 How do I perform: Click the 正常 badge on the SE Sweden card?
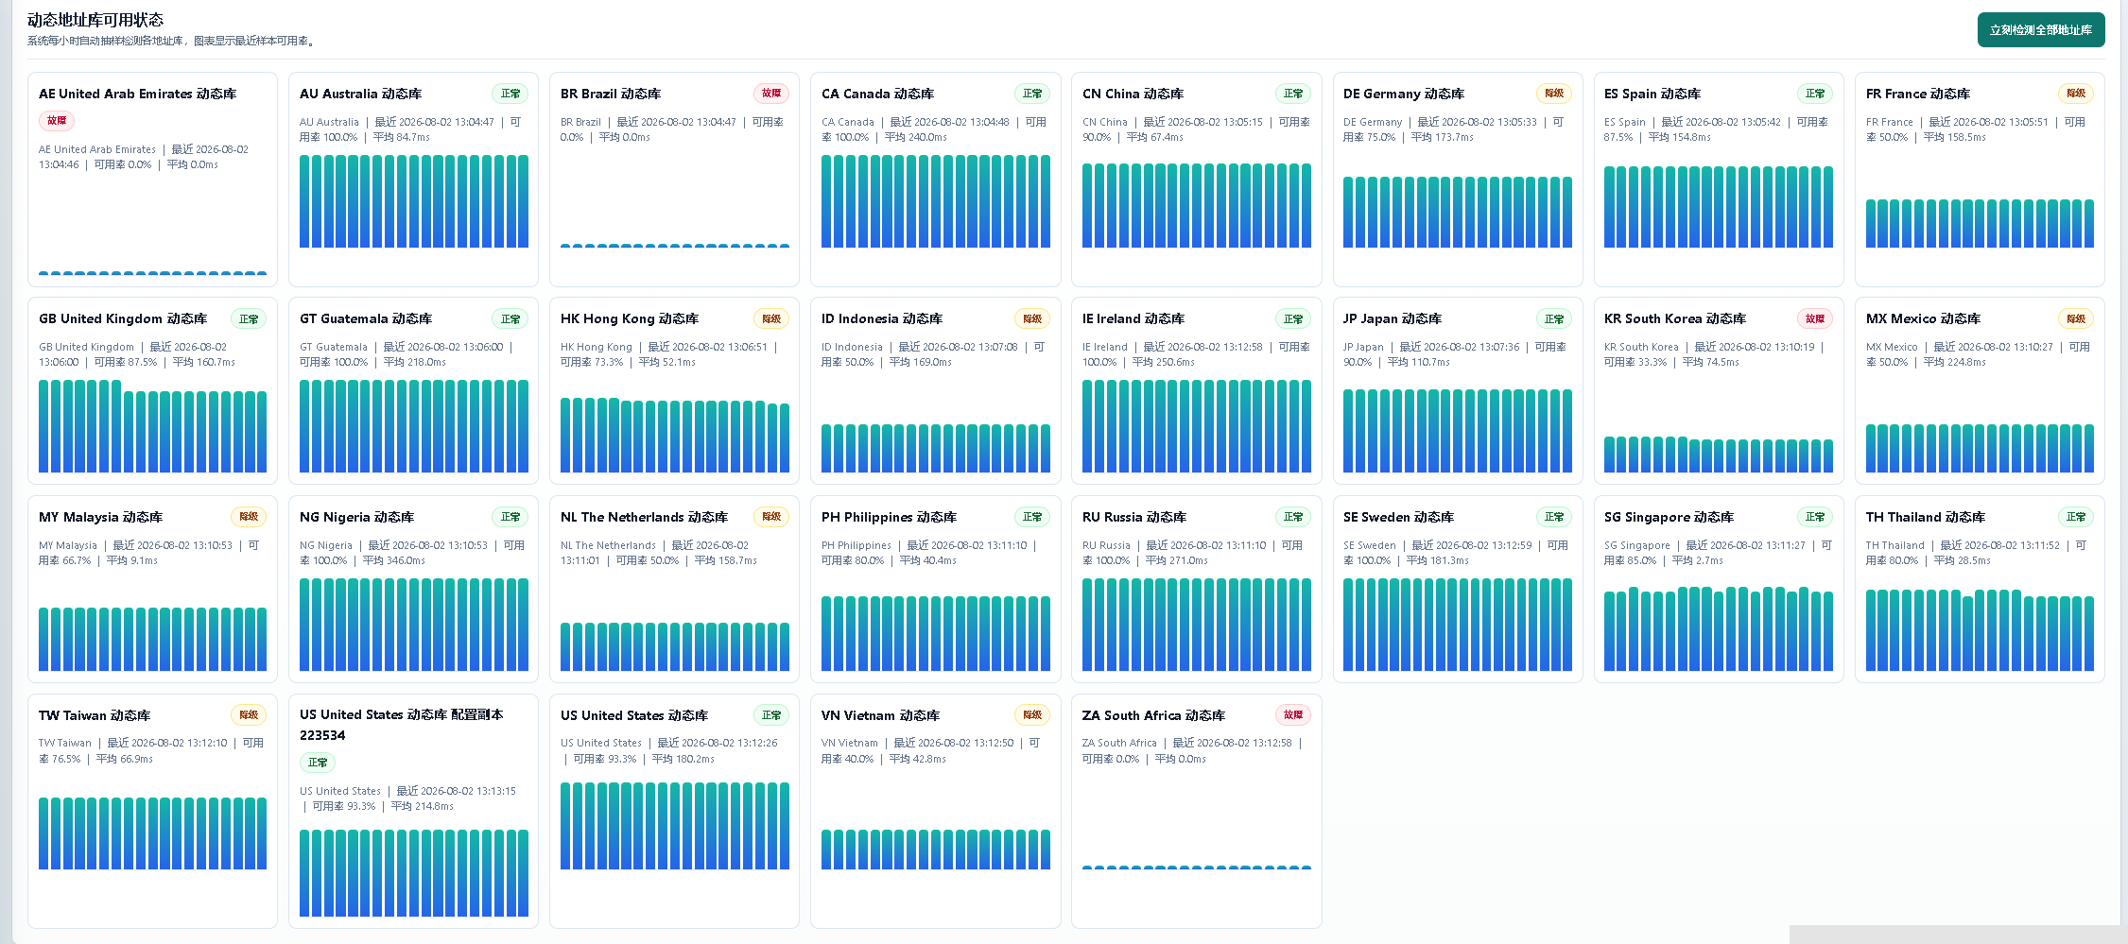coord(1554,517)
